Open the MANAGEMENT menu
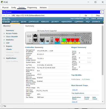Image resolution: width=106 pixels, height=109 pixels. (x=67, y=22)
